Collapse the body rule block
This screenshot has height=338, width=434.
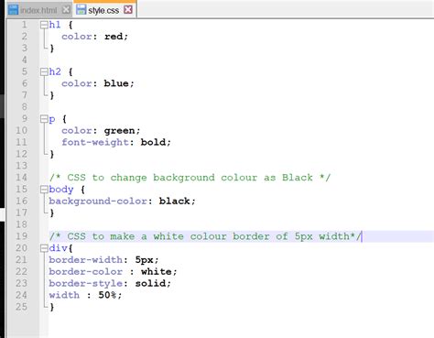pos(44,190)
